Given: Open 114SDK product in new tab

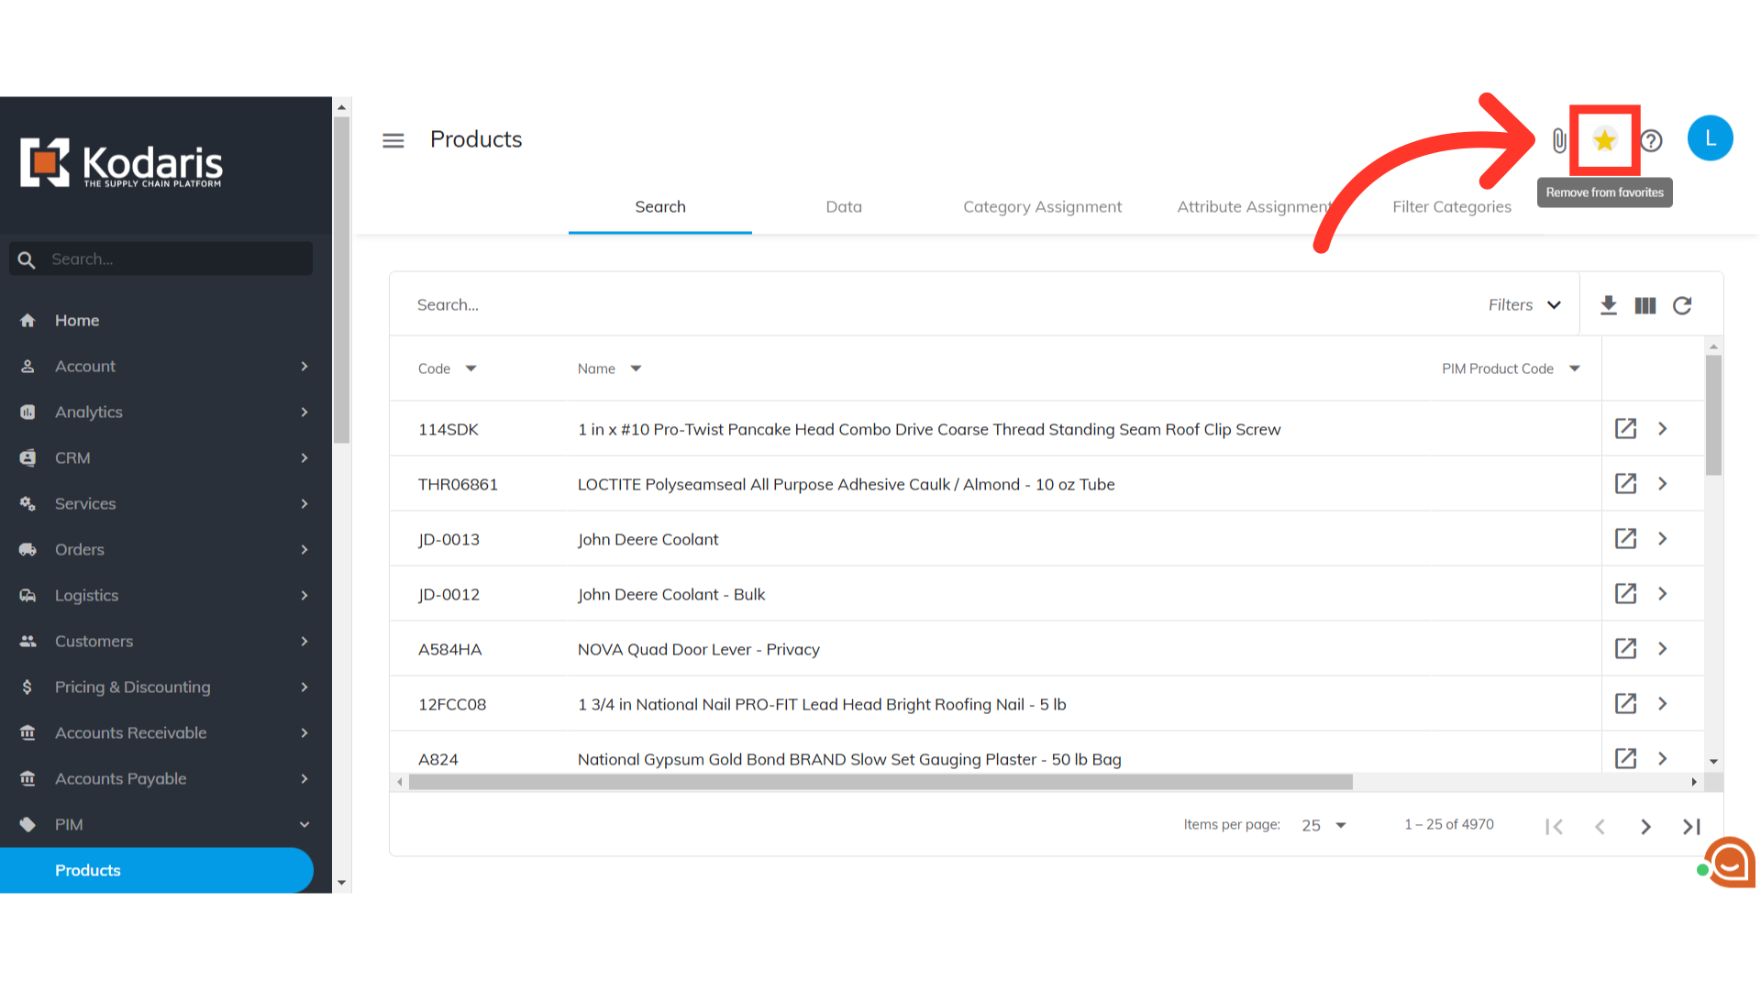Looking at the screenshot, I should (x=1625, y=428).
